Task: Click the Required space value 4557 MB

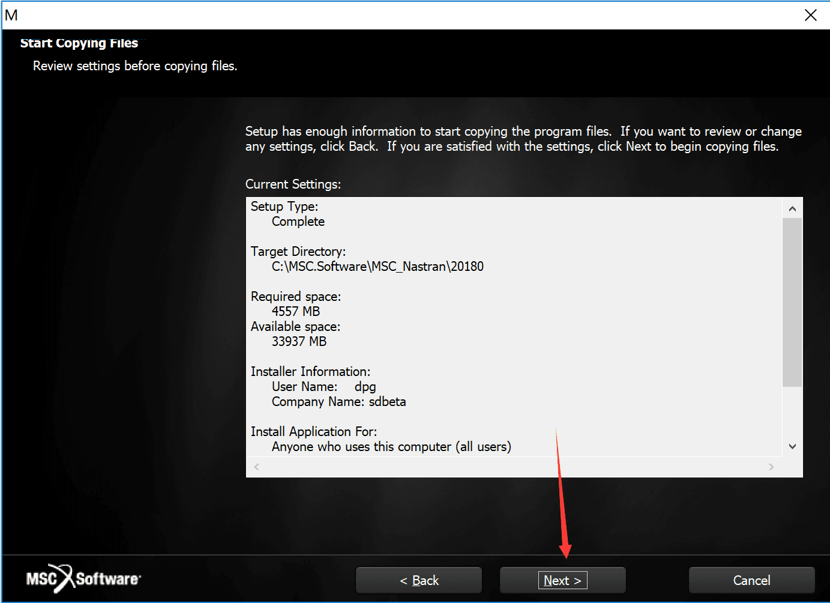Action: point(296,311)
